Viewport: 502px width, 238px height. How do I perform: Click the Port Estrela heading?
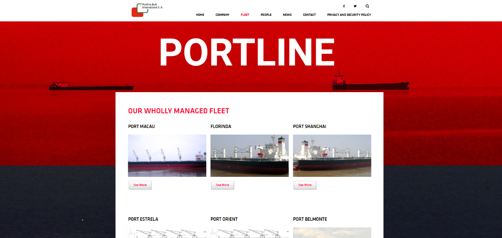pos(143,219)
